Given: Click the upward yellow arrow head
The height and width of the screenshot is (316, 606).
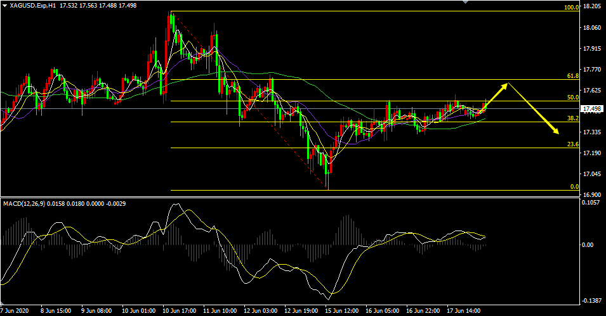Looking at the screenshot, I should point(505,85).
